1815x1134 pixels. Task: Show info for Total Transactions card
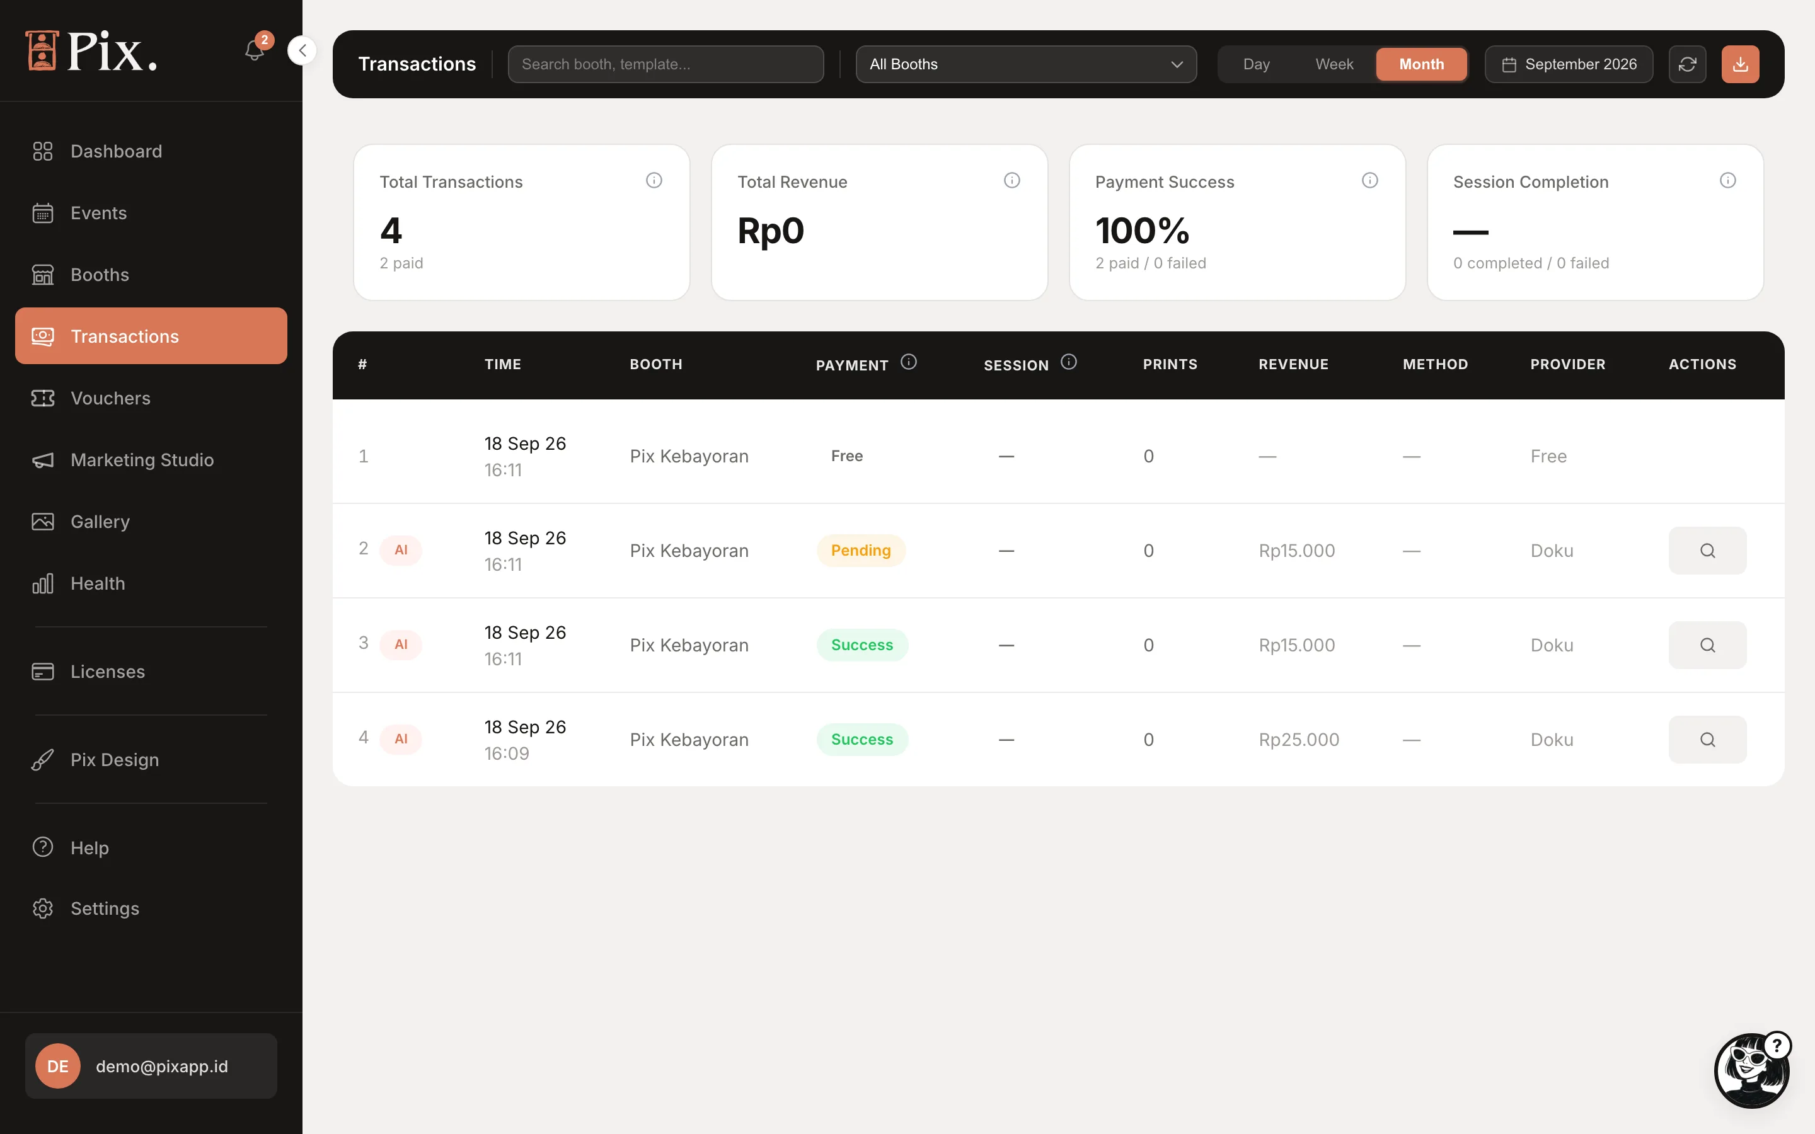click(x=654, y=180)
